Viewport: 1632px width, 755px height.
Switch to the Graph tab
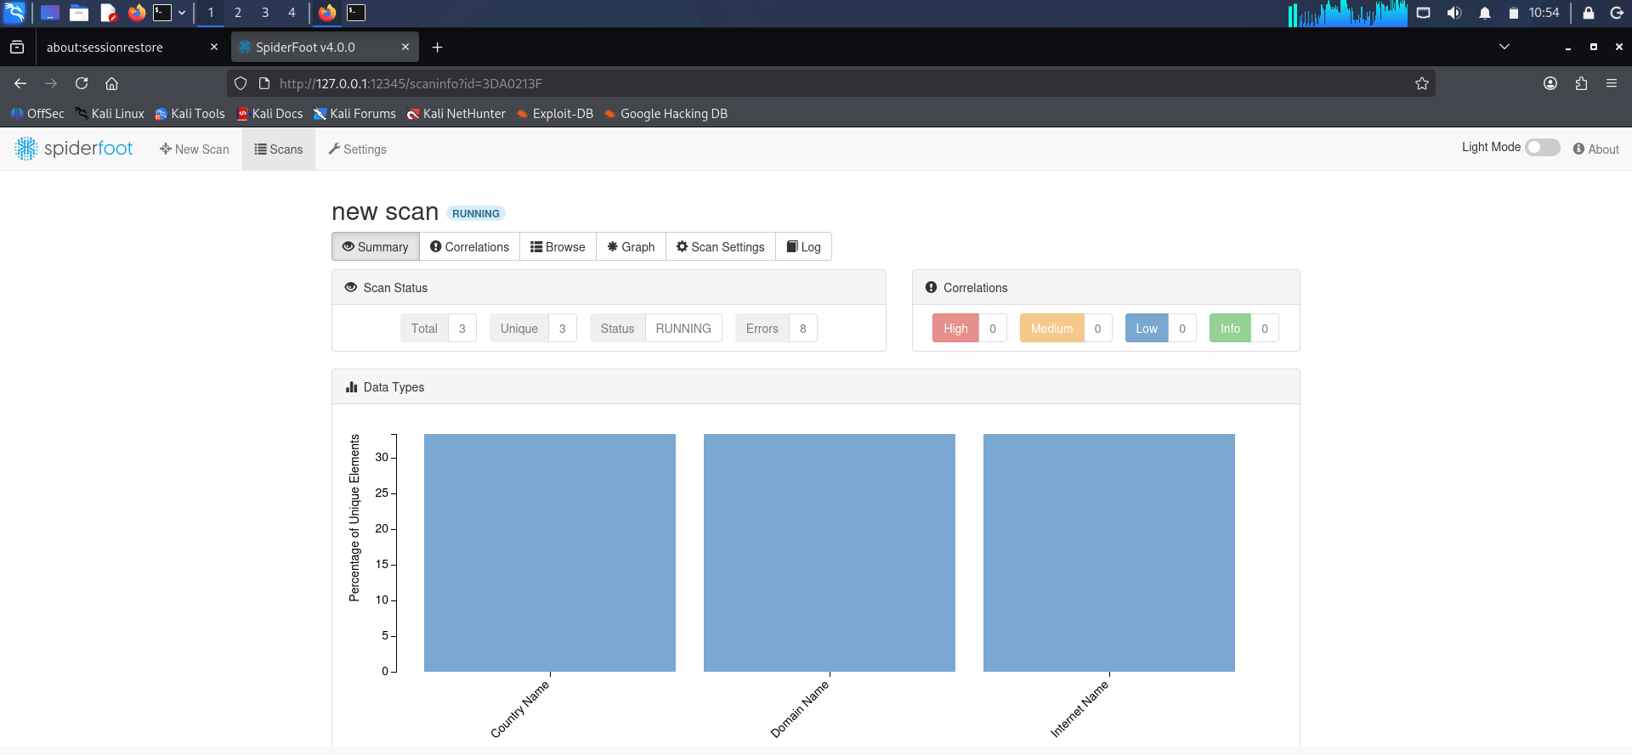pyautogui.click(x=631, y=247)
